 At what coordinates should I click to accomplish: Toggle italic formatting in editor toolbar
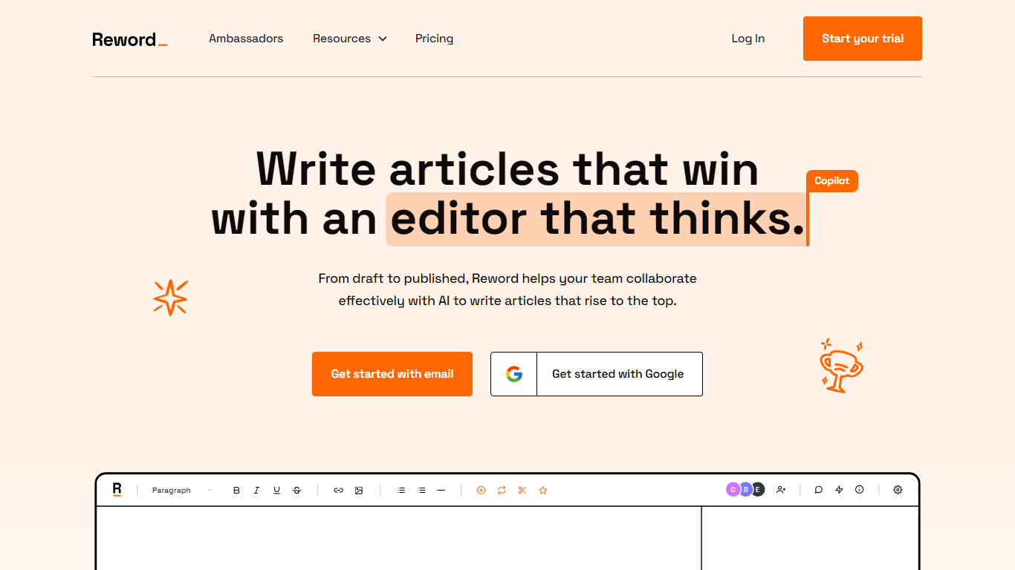click(256, 491)
